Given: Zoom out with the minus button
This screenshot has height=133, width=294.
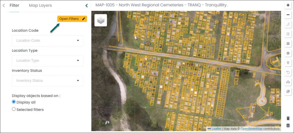Looking at the screenshot, I should coord(288,15).
